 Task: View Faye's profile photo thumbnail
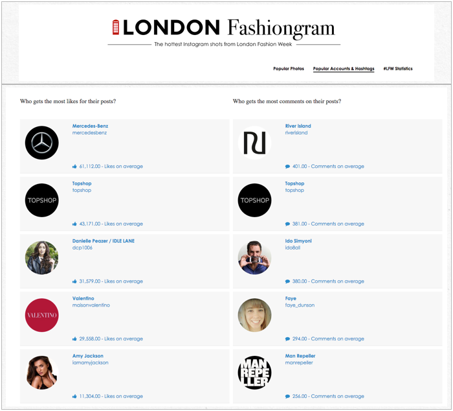click(254, 315)
